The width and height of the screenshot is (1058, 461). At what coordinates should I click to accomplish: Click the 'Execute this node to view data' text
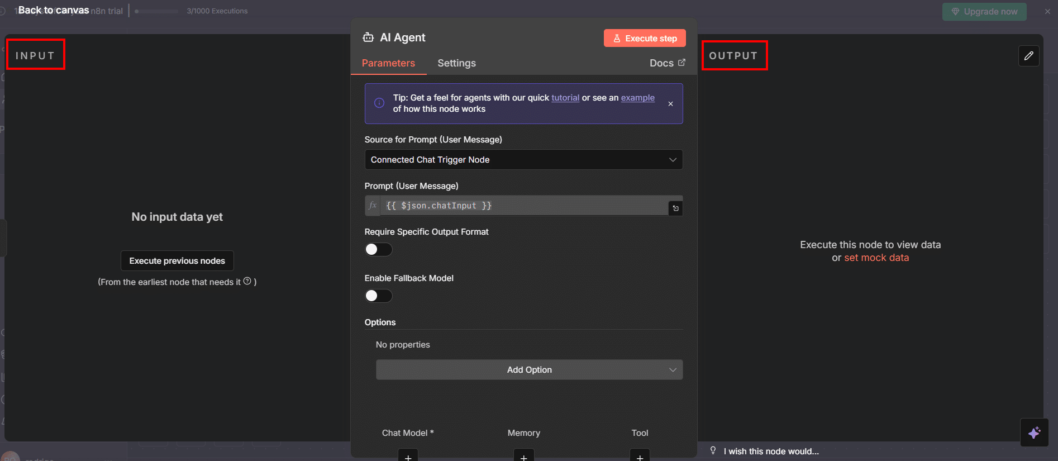[870, 245]
